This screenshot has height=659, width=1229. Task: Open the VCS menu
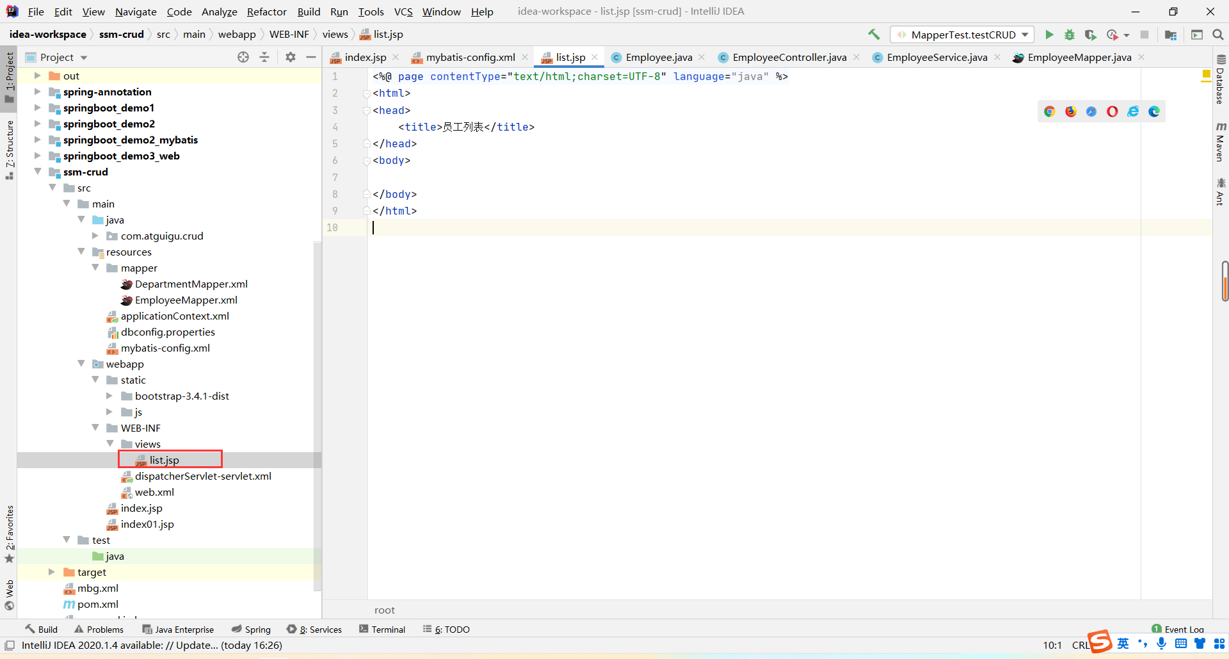pos(403,12)
